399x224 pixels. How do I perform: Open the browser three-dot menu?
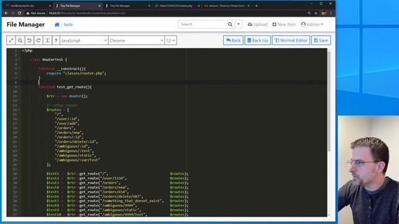click(x=331, y=13)
